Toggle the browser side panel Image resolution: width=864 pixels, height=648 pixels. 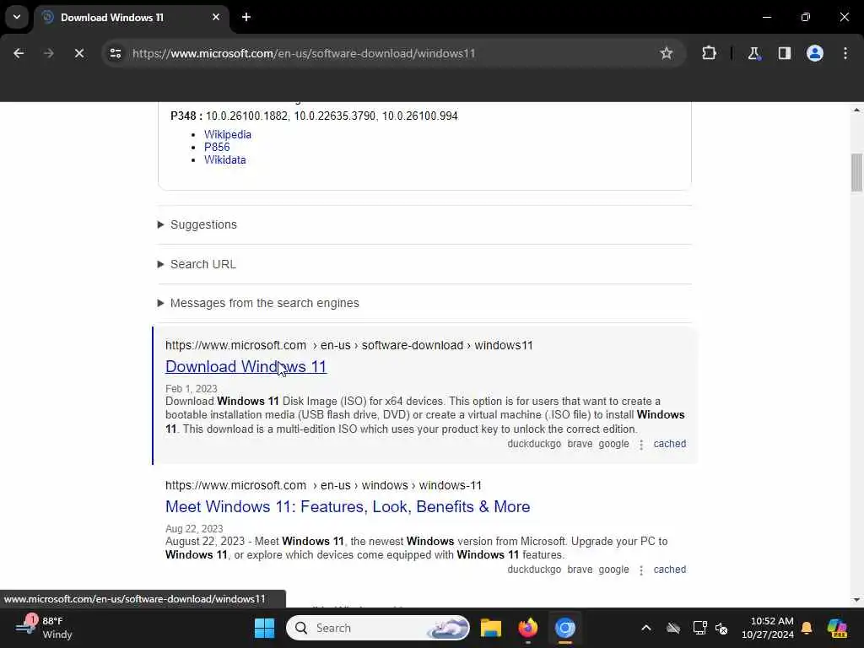click(x=784, y=53)
